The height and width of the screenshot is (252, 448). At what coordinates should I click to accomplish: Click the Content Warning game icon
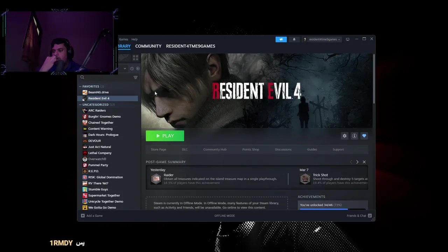(85, 129)
